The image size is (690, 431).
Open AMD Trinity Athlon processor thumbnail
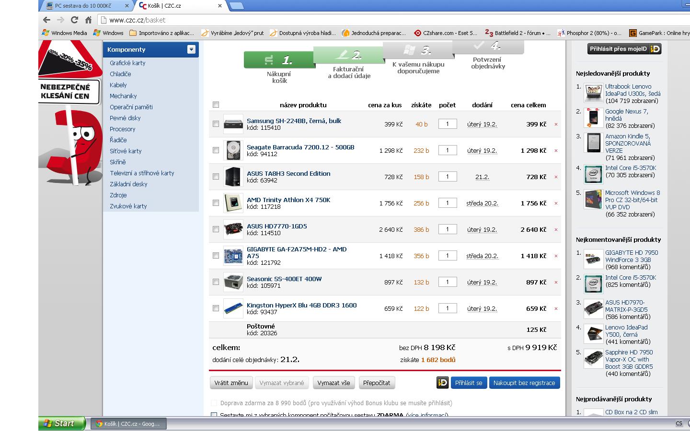coord(233,203)
